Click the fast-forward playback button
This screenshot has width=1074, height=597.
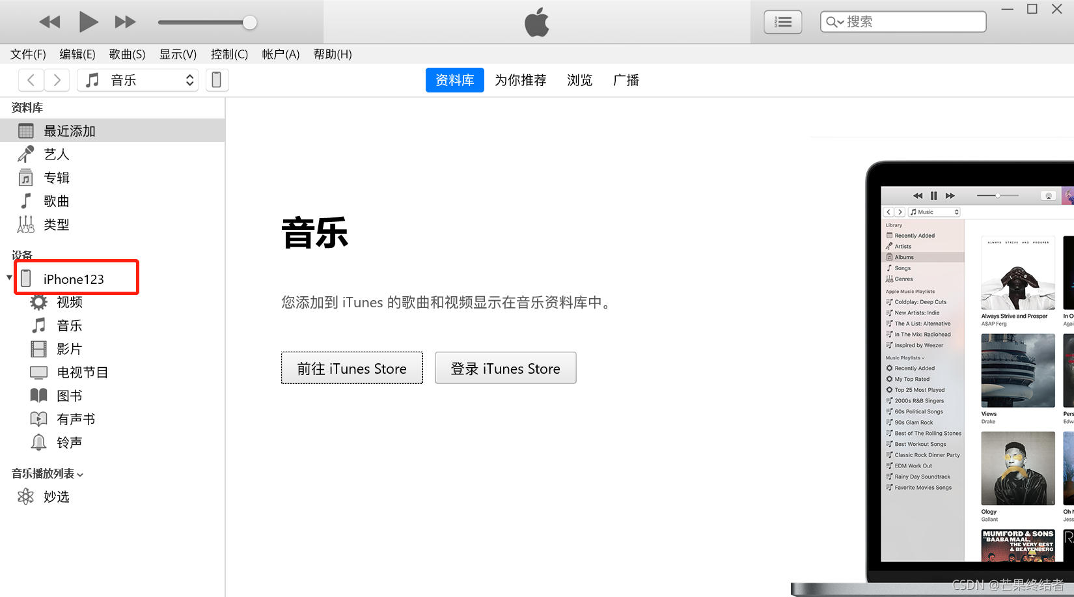pos(125,22)
